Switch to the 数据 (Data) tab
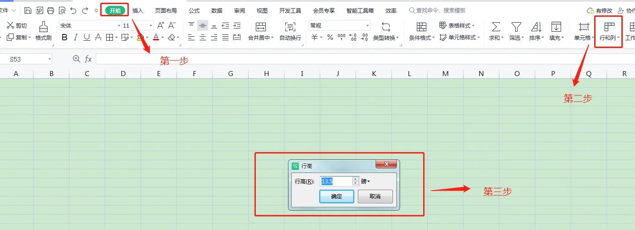Screen dimensions: 635x230 click(x=217, y=10)
